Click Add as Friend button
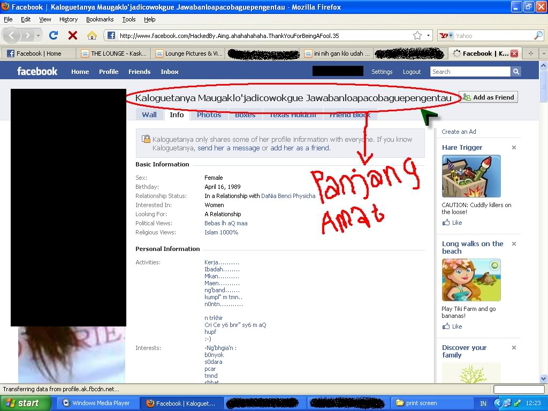 click(489, 97)
